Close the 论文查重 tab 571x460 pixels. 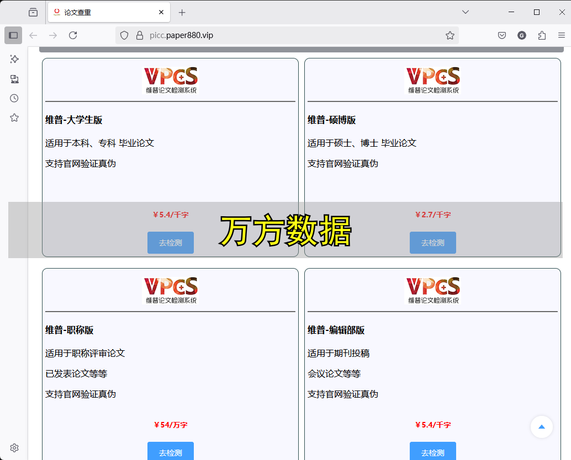click(x=161, y=12)
